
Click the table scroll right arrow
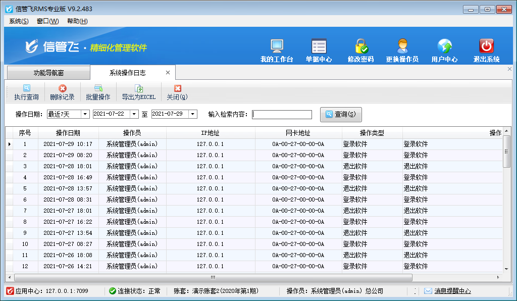tap(498, 277)
